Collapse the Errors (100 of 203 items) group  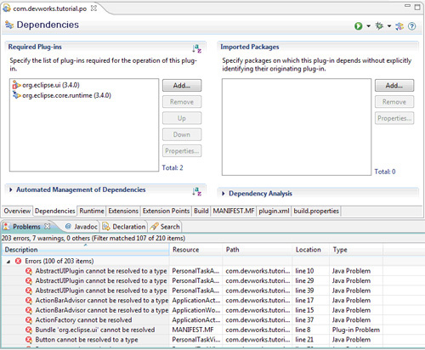(x=8, y=262)
